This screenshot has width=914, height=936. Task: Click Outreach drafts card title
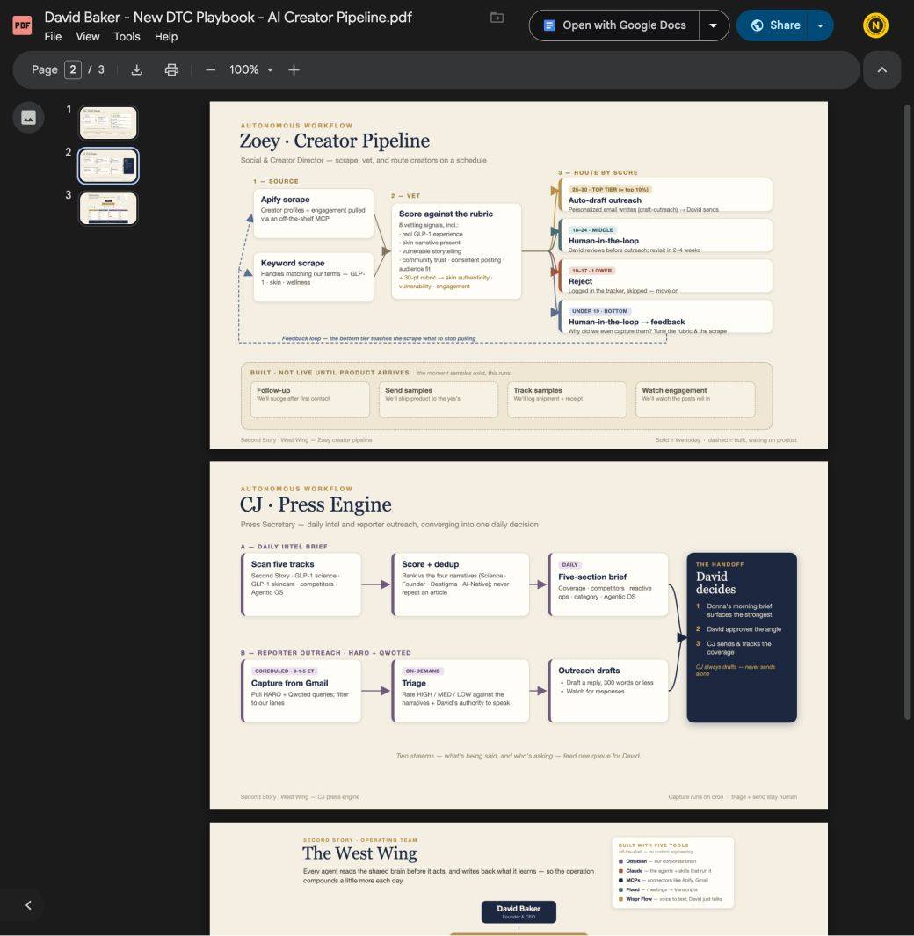(x=589, y=671)
